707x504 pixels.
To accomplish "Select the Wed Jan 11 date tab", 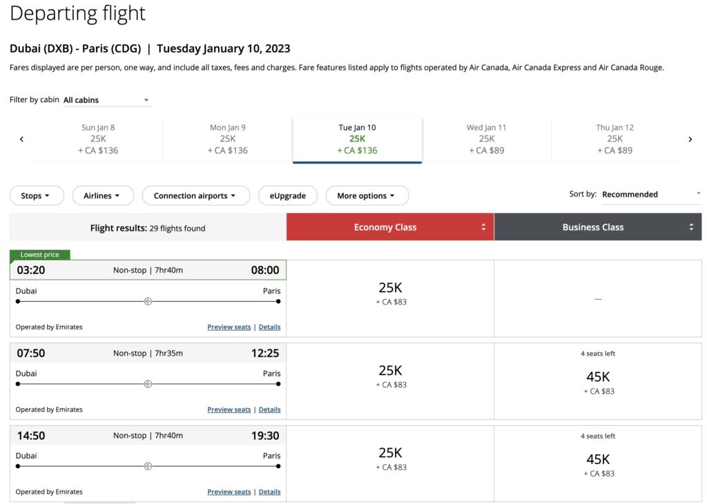I will click(x=486, y=139).
